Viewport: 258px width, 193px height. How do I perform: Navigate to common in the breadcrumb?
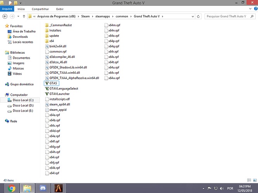click(122, 16)
